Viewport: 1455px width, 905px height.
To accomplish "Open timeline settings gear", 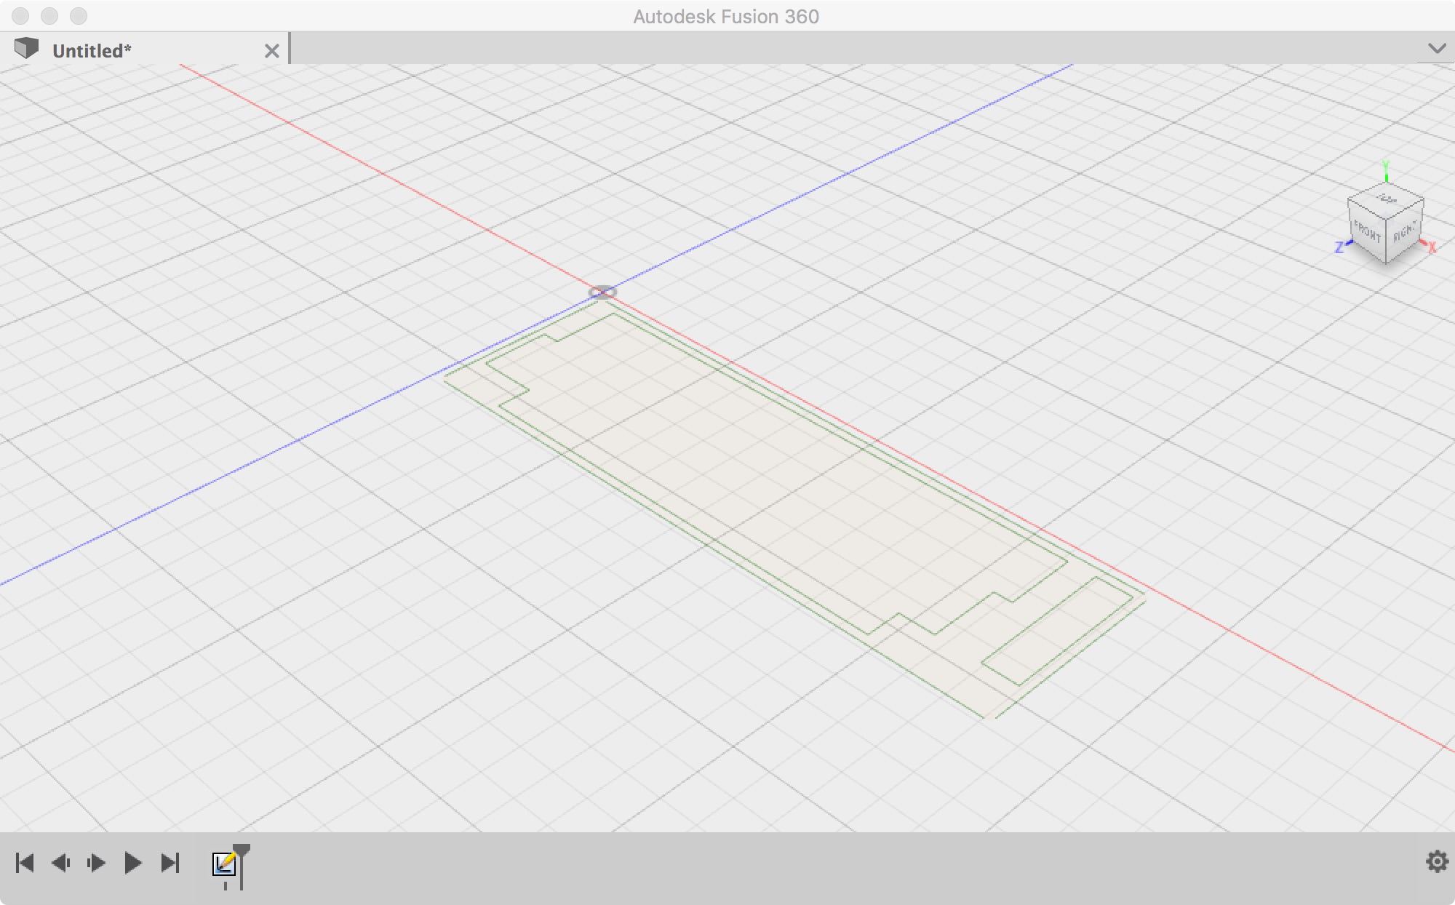I will tap(1437, 862).
